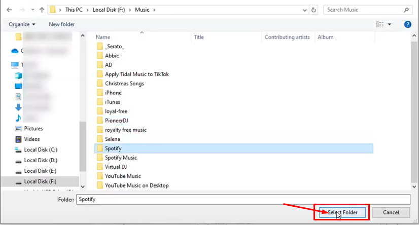Go up one folder level
Image resolution: width=419 pixels, height=225 pixels.
pos(42,10)
